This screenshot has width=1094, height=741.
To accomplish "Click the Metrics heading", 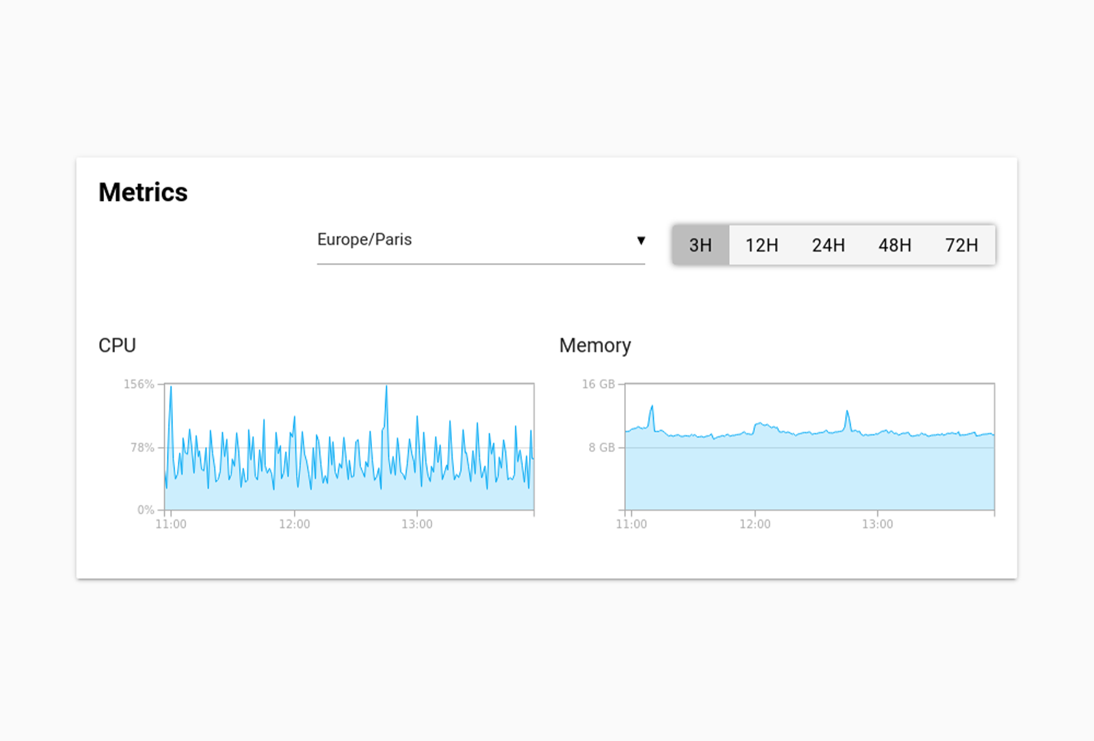I will (143, 193).
